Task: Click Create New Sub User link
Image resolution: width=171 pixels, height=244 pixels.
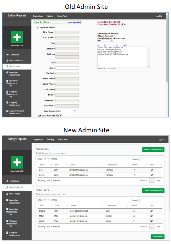Action: coord(111,24)
